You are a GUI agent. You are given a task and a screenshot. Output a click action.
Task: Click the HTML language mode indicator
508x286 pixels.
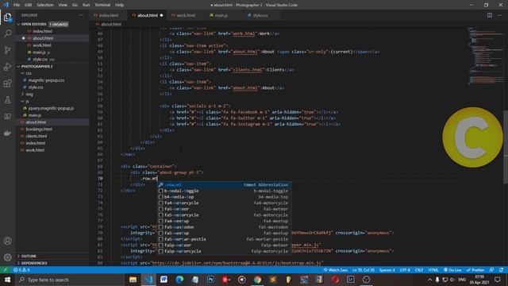433,270
